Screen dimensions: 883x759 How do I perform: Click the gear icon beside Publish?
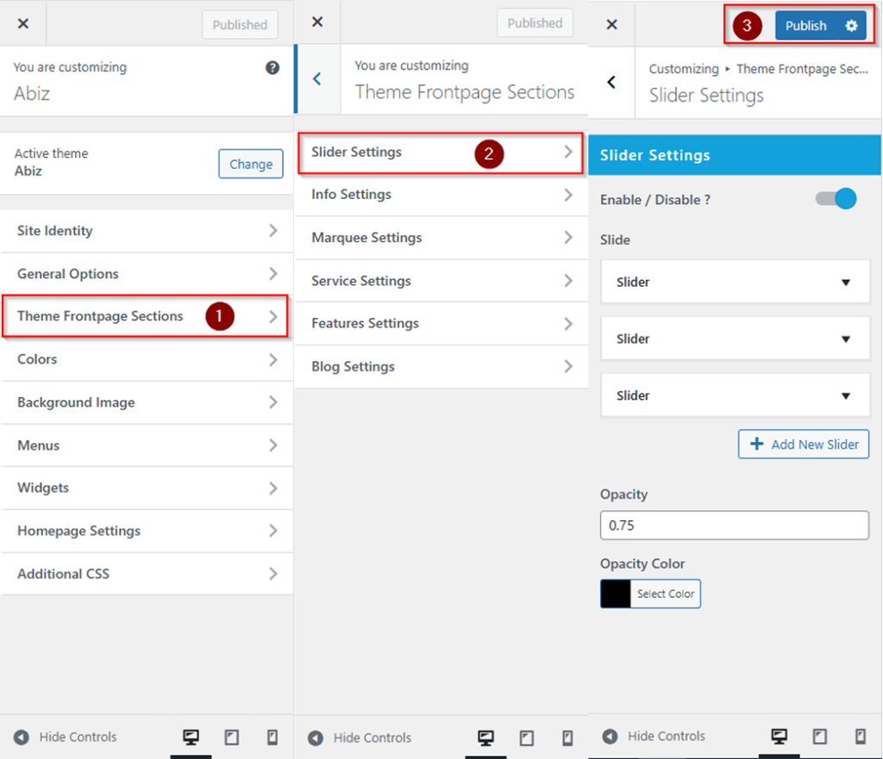pos(851,25)
